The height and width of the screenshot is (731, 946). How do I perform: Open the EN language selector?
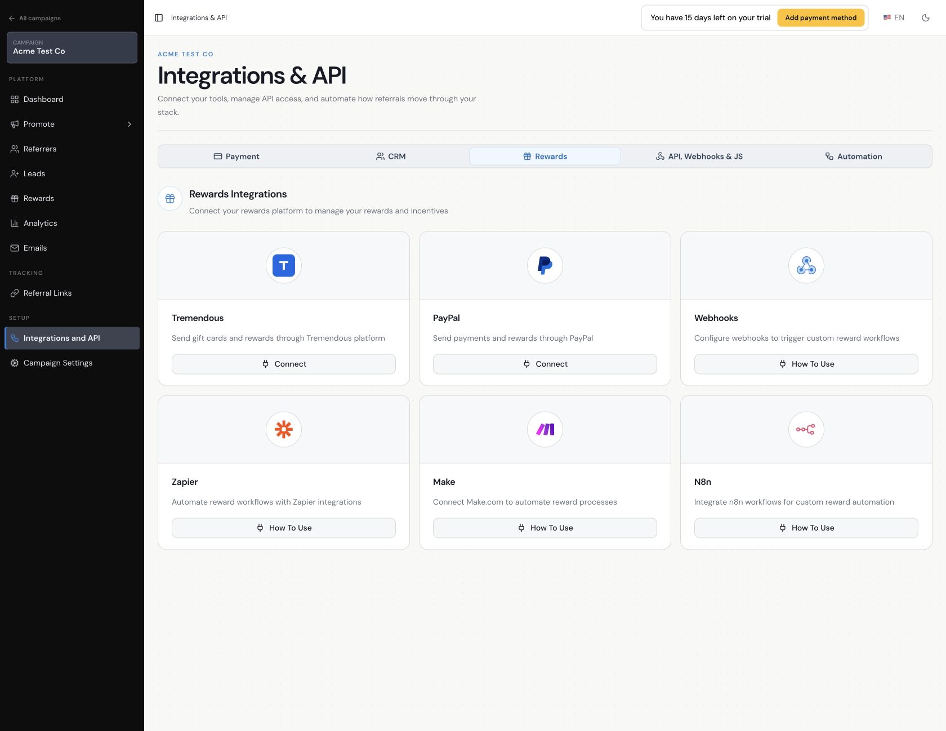(x=894, y=18)
